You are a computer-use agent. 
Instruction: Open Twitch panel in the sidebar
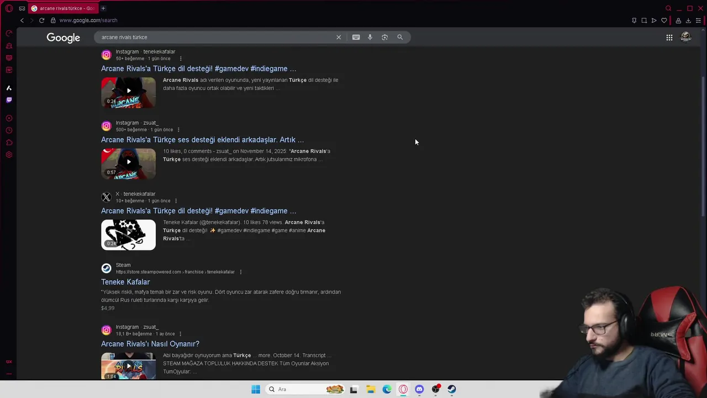9,100
